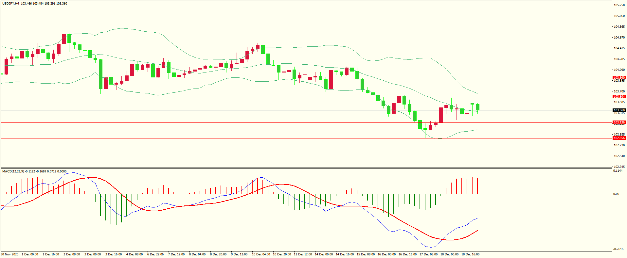Click the 0.00 MACD scale value
The height and width of the screenshot is (258, 627).
coord(616,194)
